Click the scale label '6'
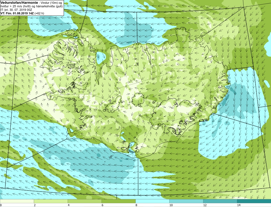Screen dimensions: 271x207 click(102, 205)
